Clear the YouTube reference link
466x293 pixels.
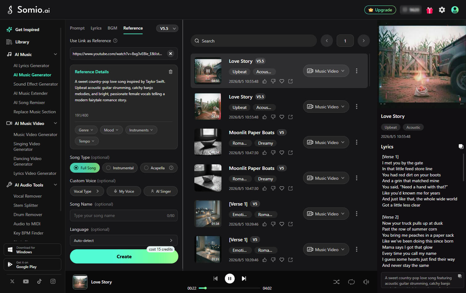(x=170, y=54)
